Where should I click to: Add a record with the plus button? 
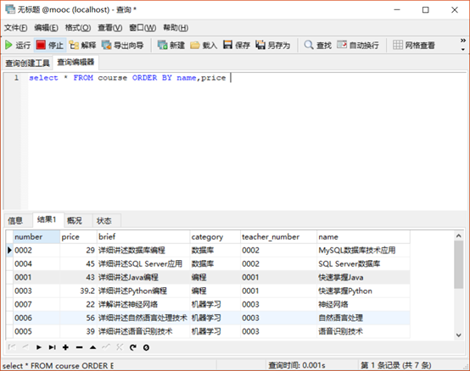(x=65, y=347)
